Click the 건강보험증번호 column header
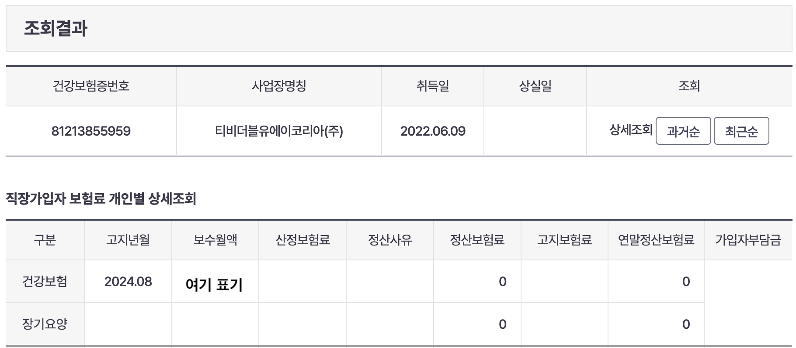 pyautogui.click(x=91, y=85)
